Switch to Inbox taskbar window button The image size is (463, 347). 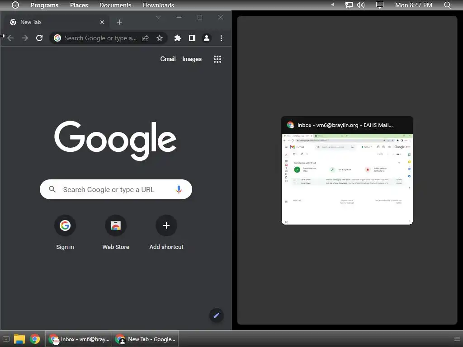(x=79, y=339)
